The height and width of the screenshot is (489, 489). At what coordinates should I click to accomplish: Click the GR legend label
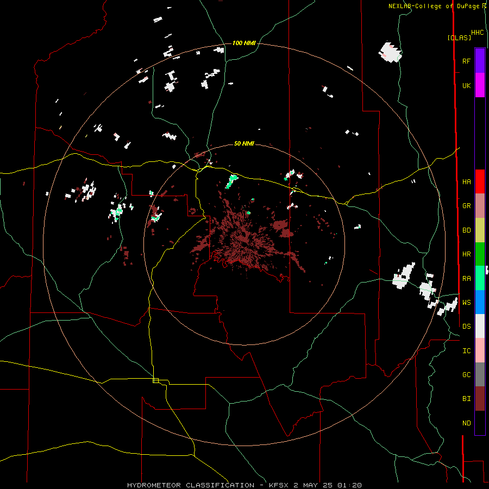click(x=466, y=206)
